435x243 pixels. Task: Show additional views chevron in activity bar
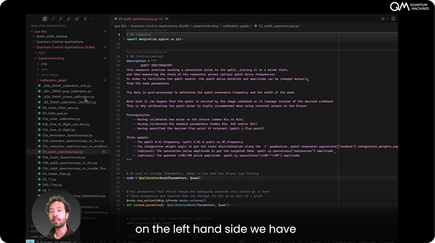pyautogui.click(x=93, y=19)
